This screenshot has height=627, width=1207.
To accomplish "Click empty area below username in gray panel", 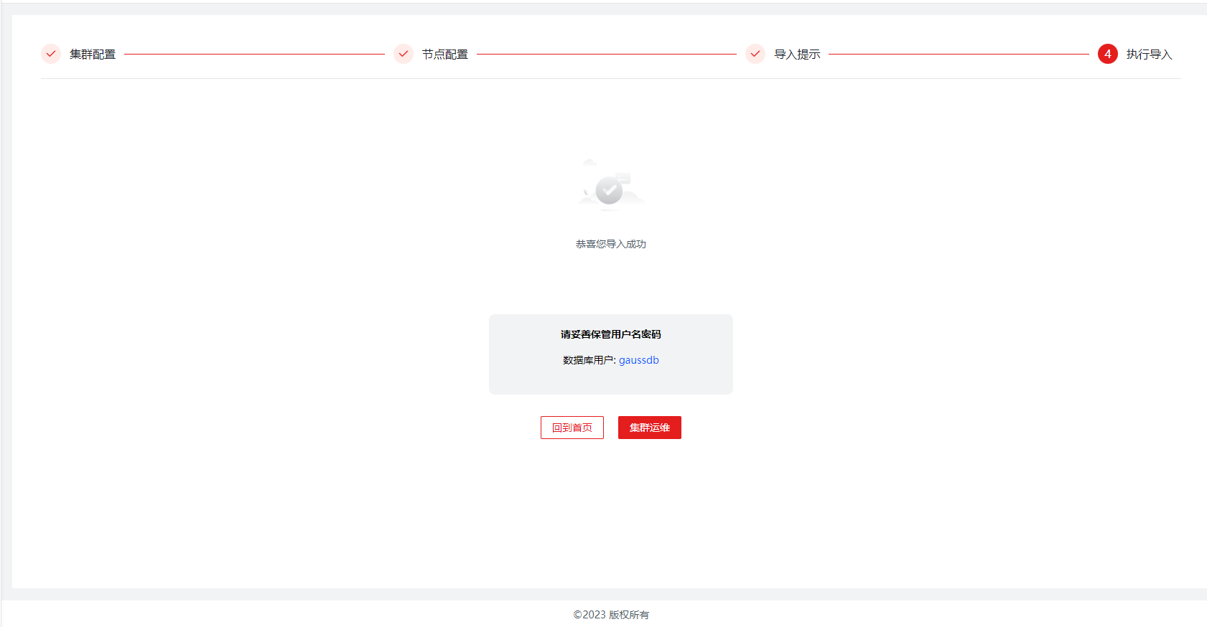I will pos(610,380).
